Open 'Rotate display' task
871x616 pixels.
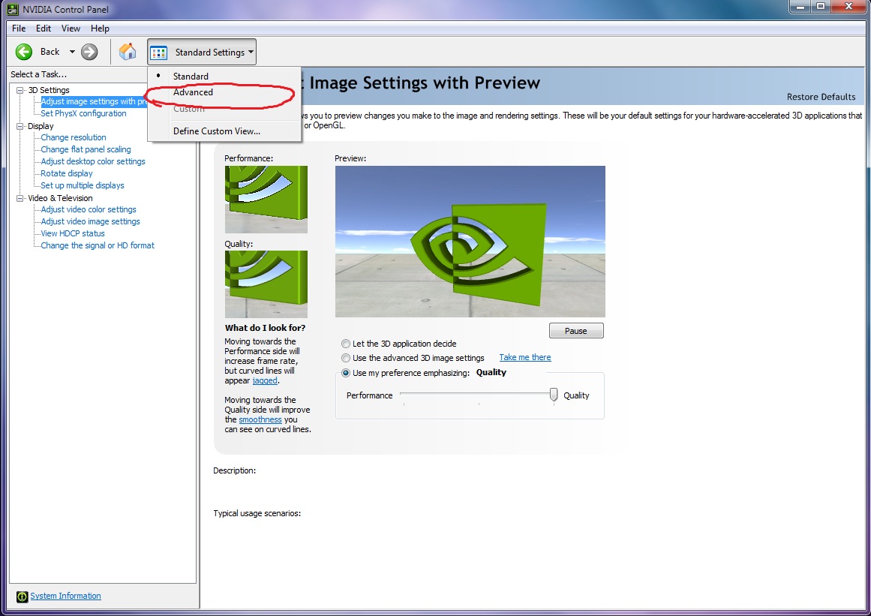67,173
